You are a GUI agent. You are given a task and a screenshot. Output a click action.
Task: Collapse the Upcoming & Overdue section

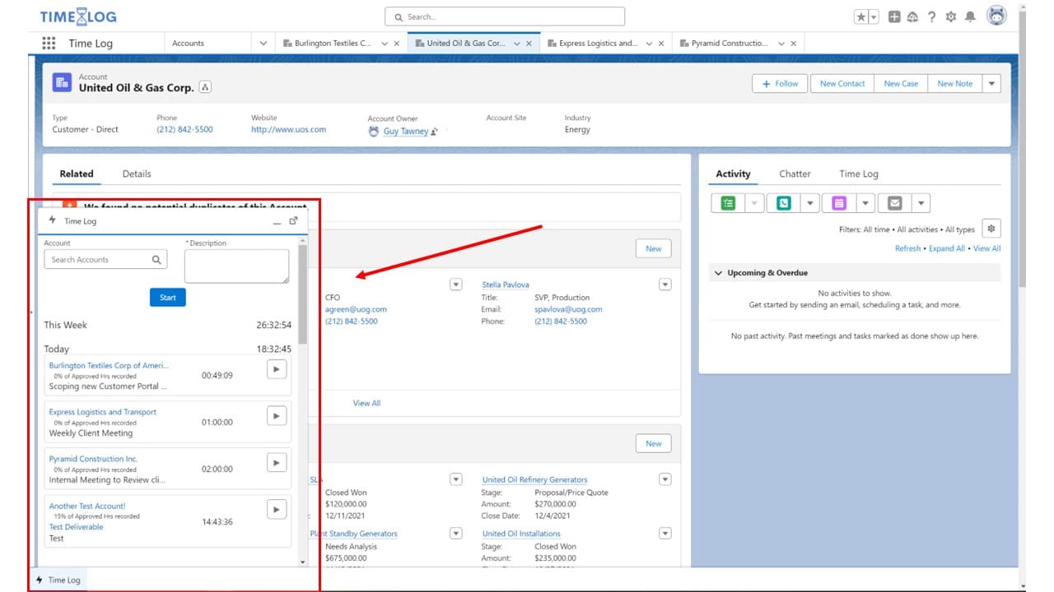pyautogui.click(x=718, y=273)
